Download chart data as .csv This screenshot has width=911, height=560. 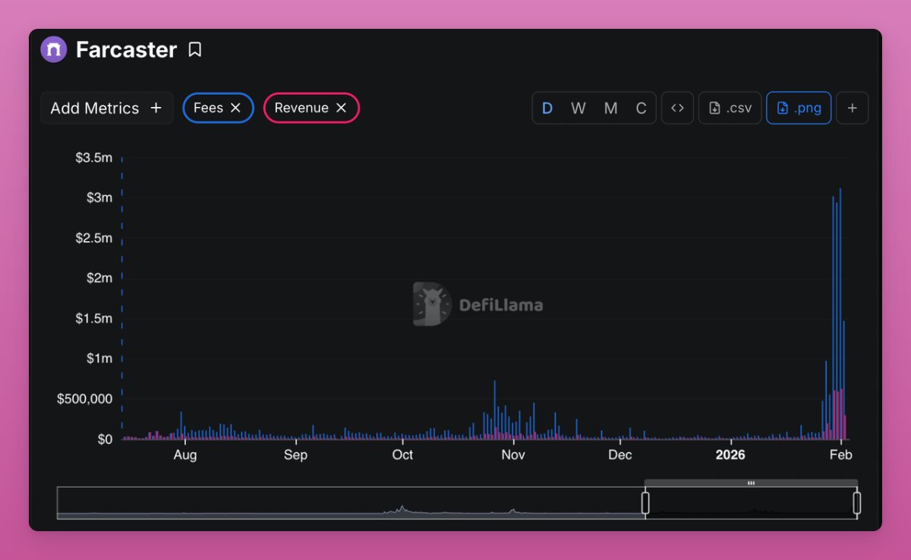pos(730,108)
